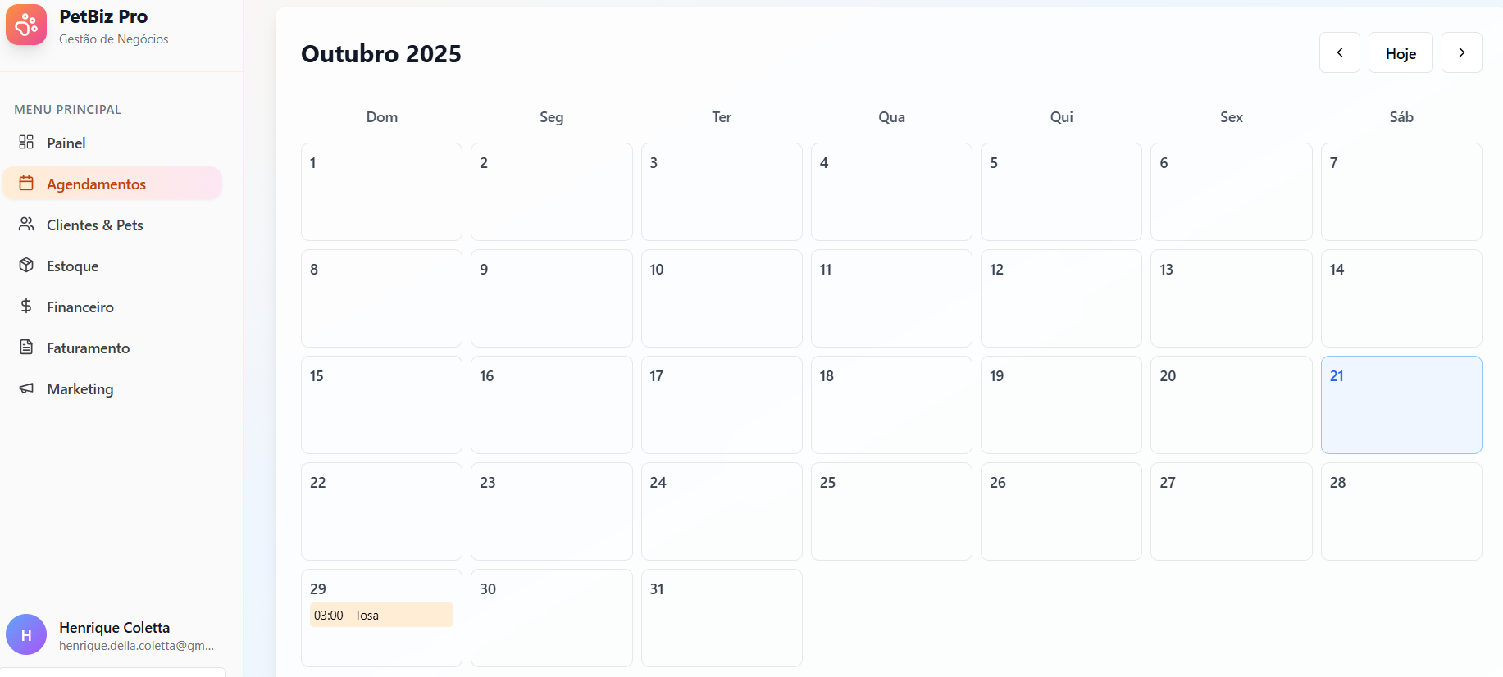Go to previous month with left chevron
This screenshot has width=1503, height=677.
pos(1339,52)
